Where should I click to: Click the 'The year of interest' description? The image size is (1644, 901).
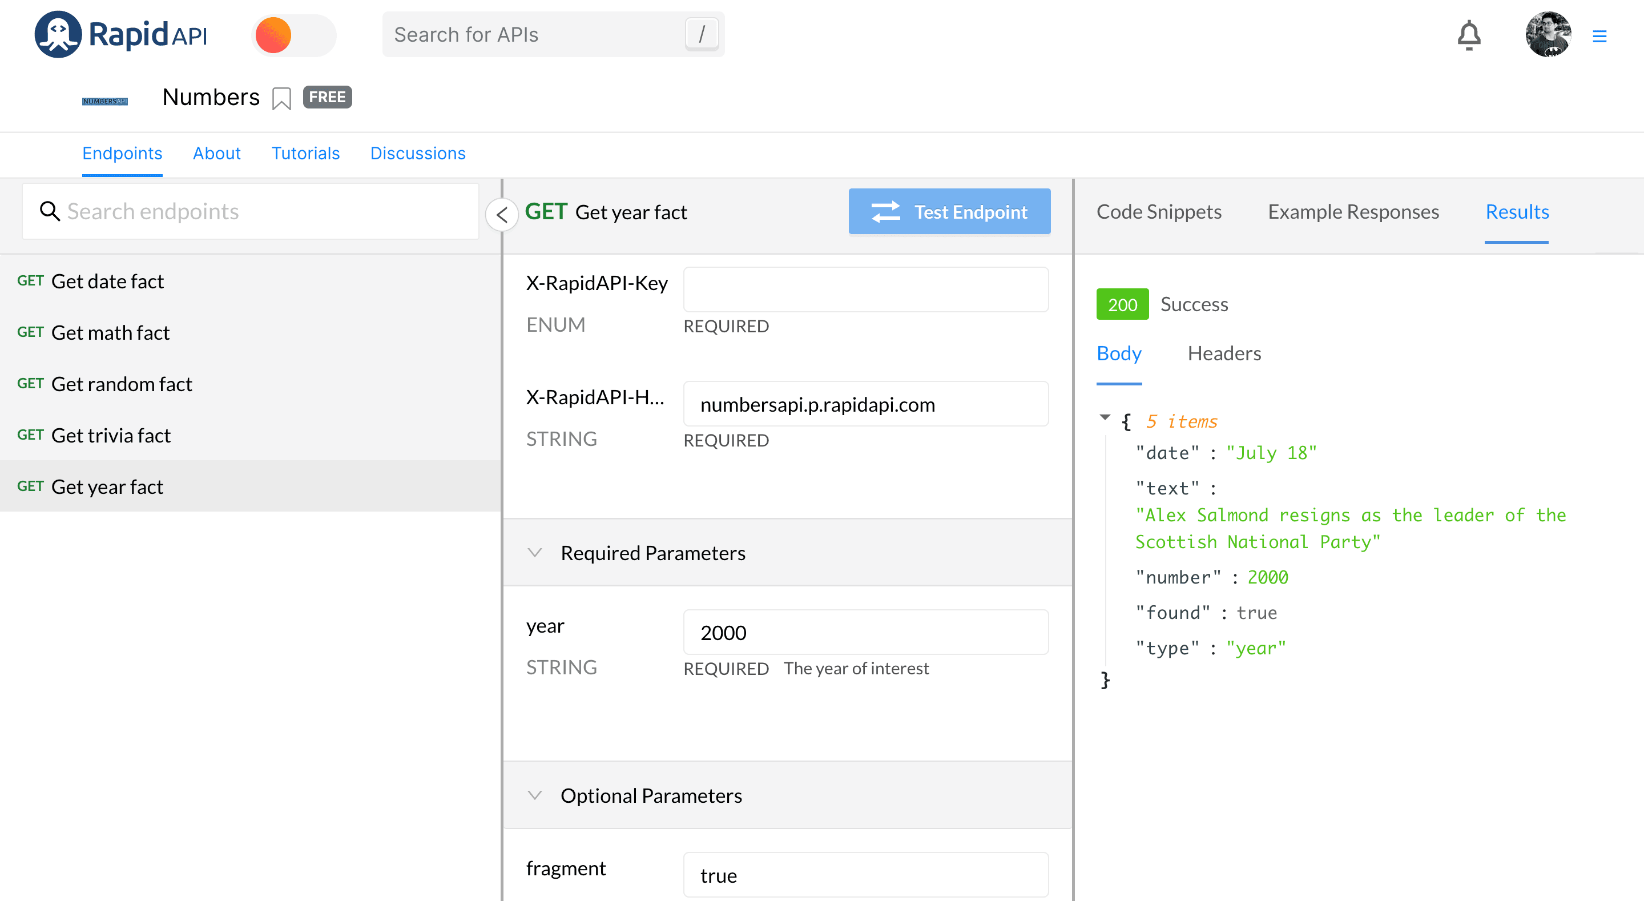tap(856, 668)
